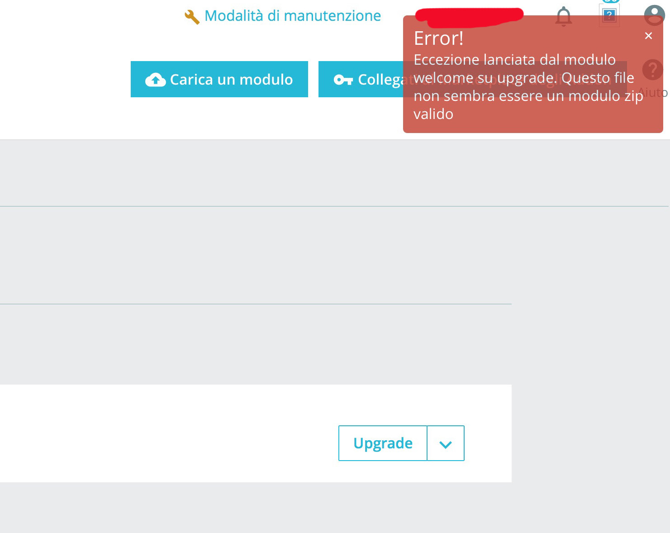Screen dimensions: 670x533
Task: Click the cloud upload icon on Carica button
Action: click(155, 80)
